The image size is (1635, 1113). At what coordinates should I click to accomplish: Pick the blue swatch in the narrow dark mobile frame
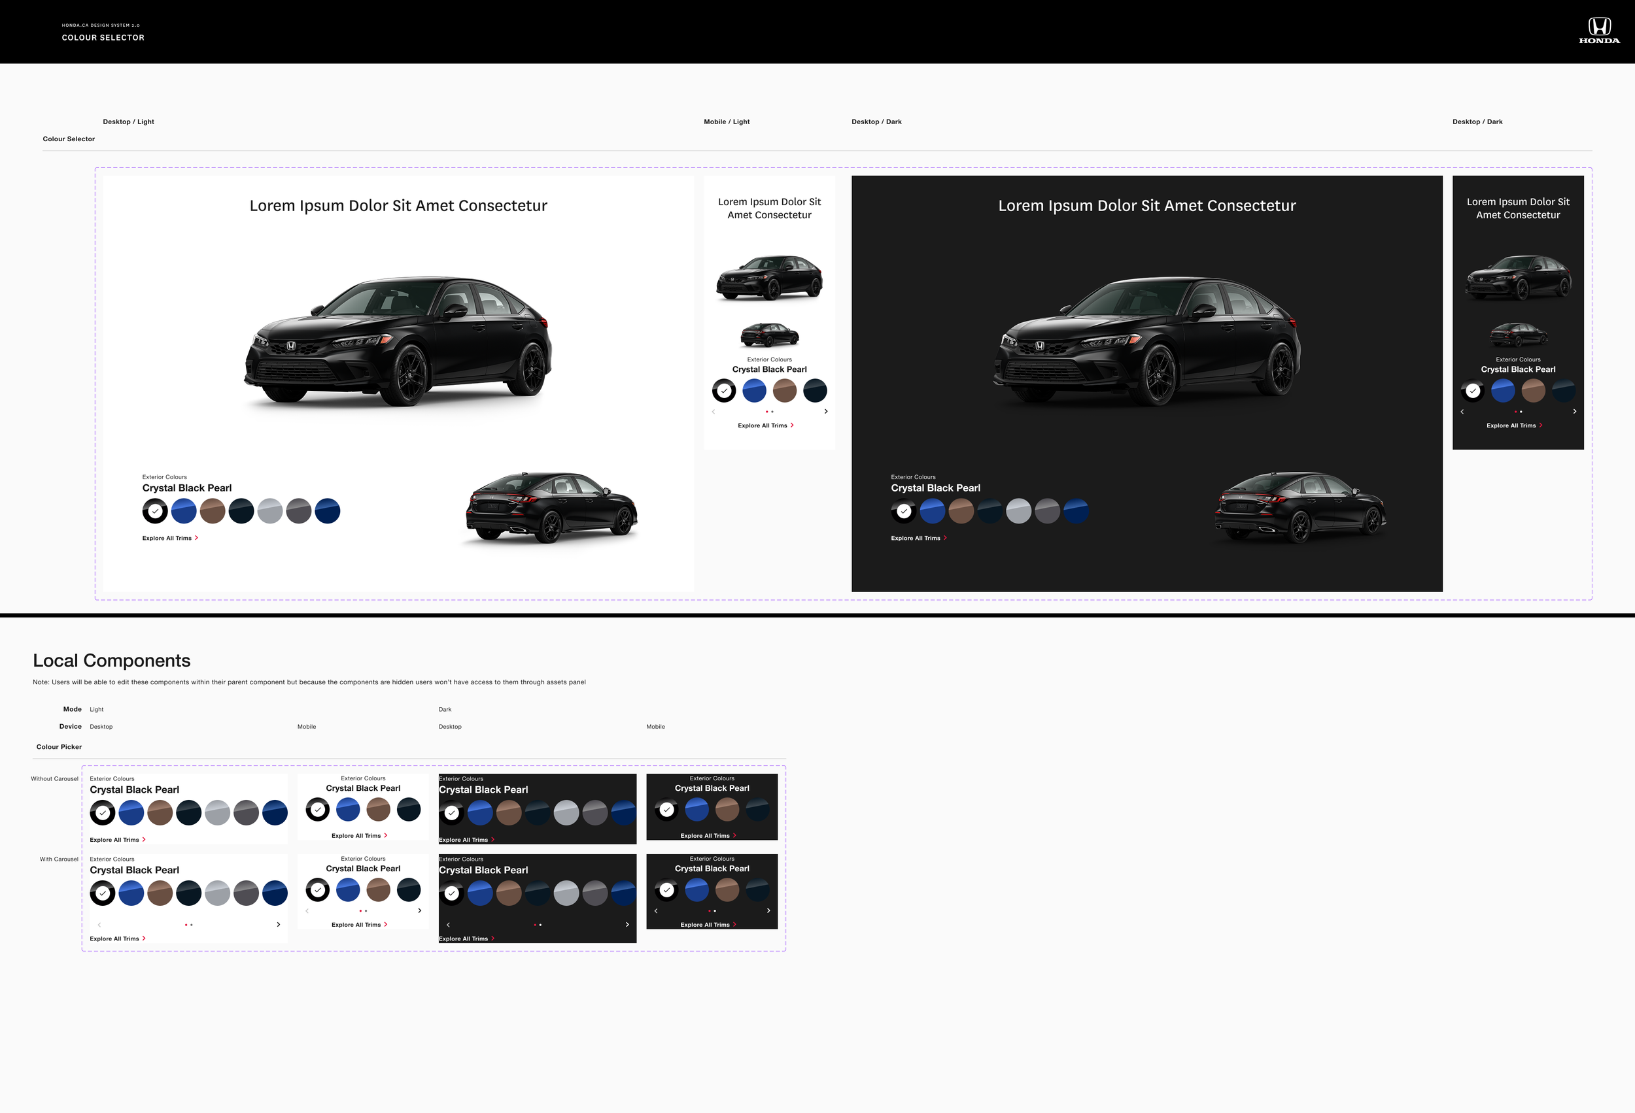click(x=1504, y=390)
